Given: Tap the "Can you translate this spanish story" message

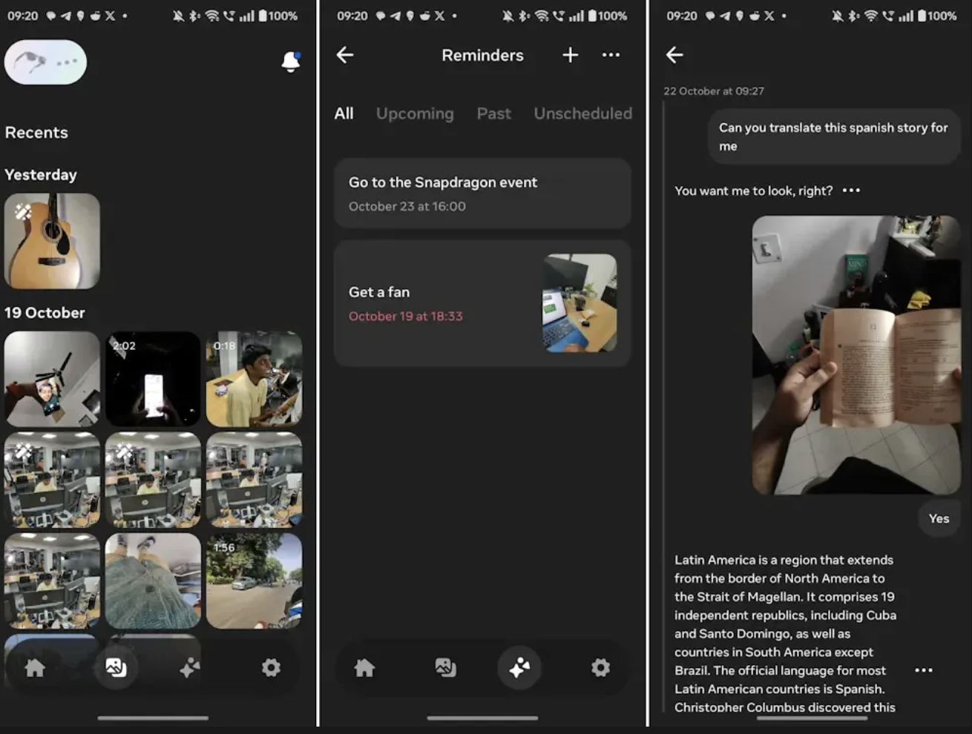Looking at the screenshot, I should [x=833, y=137].
